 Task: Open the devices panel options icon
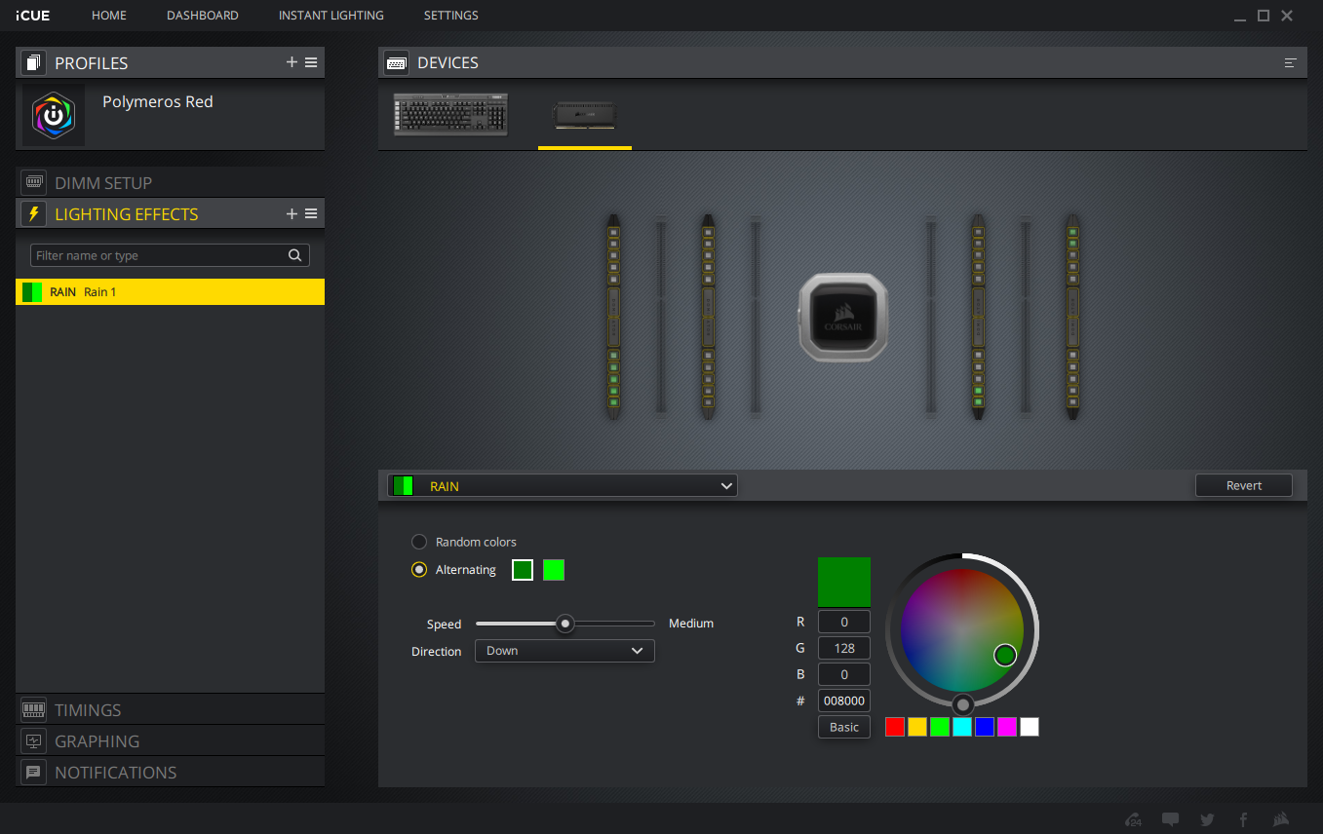coord(1290,63)
